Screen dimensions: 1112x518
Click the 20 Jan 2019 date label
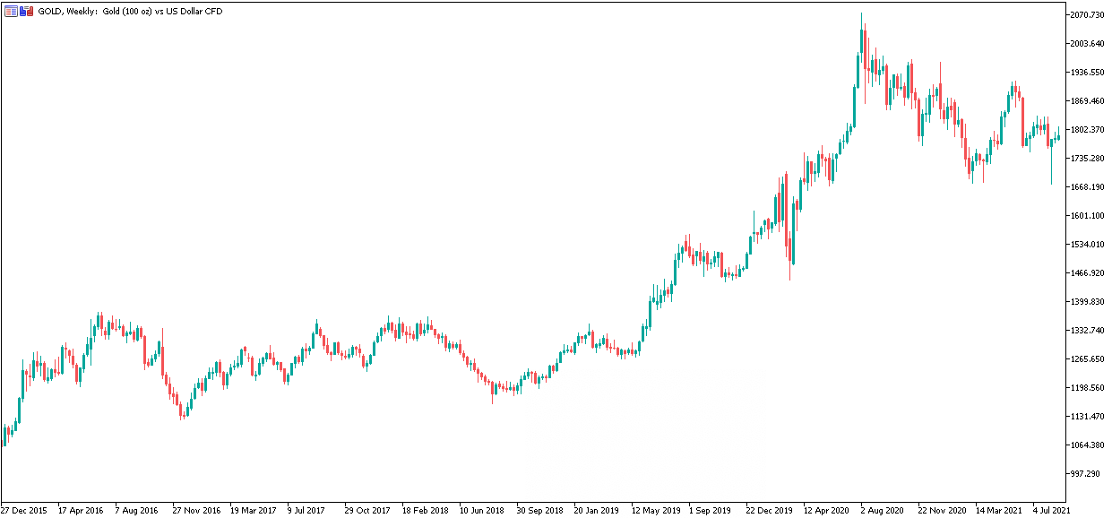tap(597, 510)
